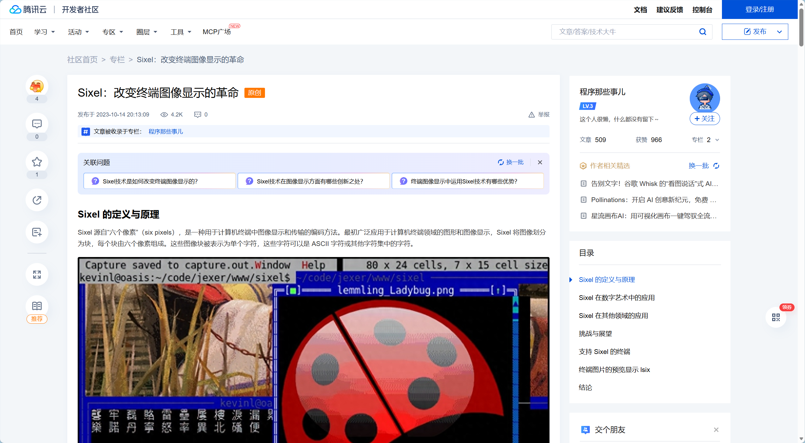Open the Sixel terminal screenshot image
The width and height of the screenshot is (805, 443).
pos(314,350)
